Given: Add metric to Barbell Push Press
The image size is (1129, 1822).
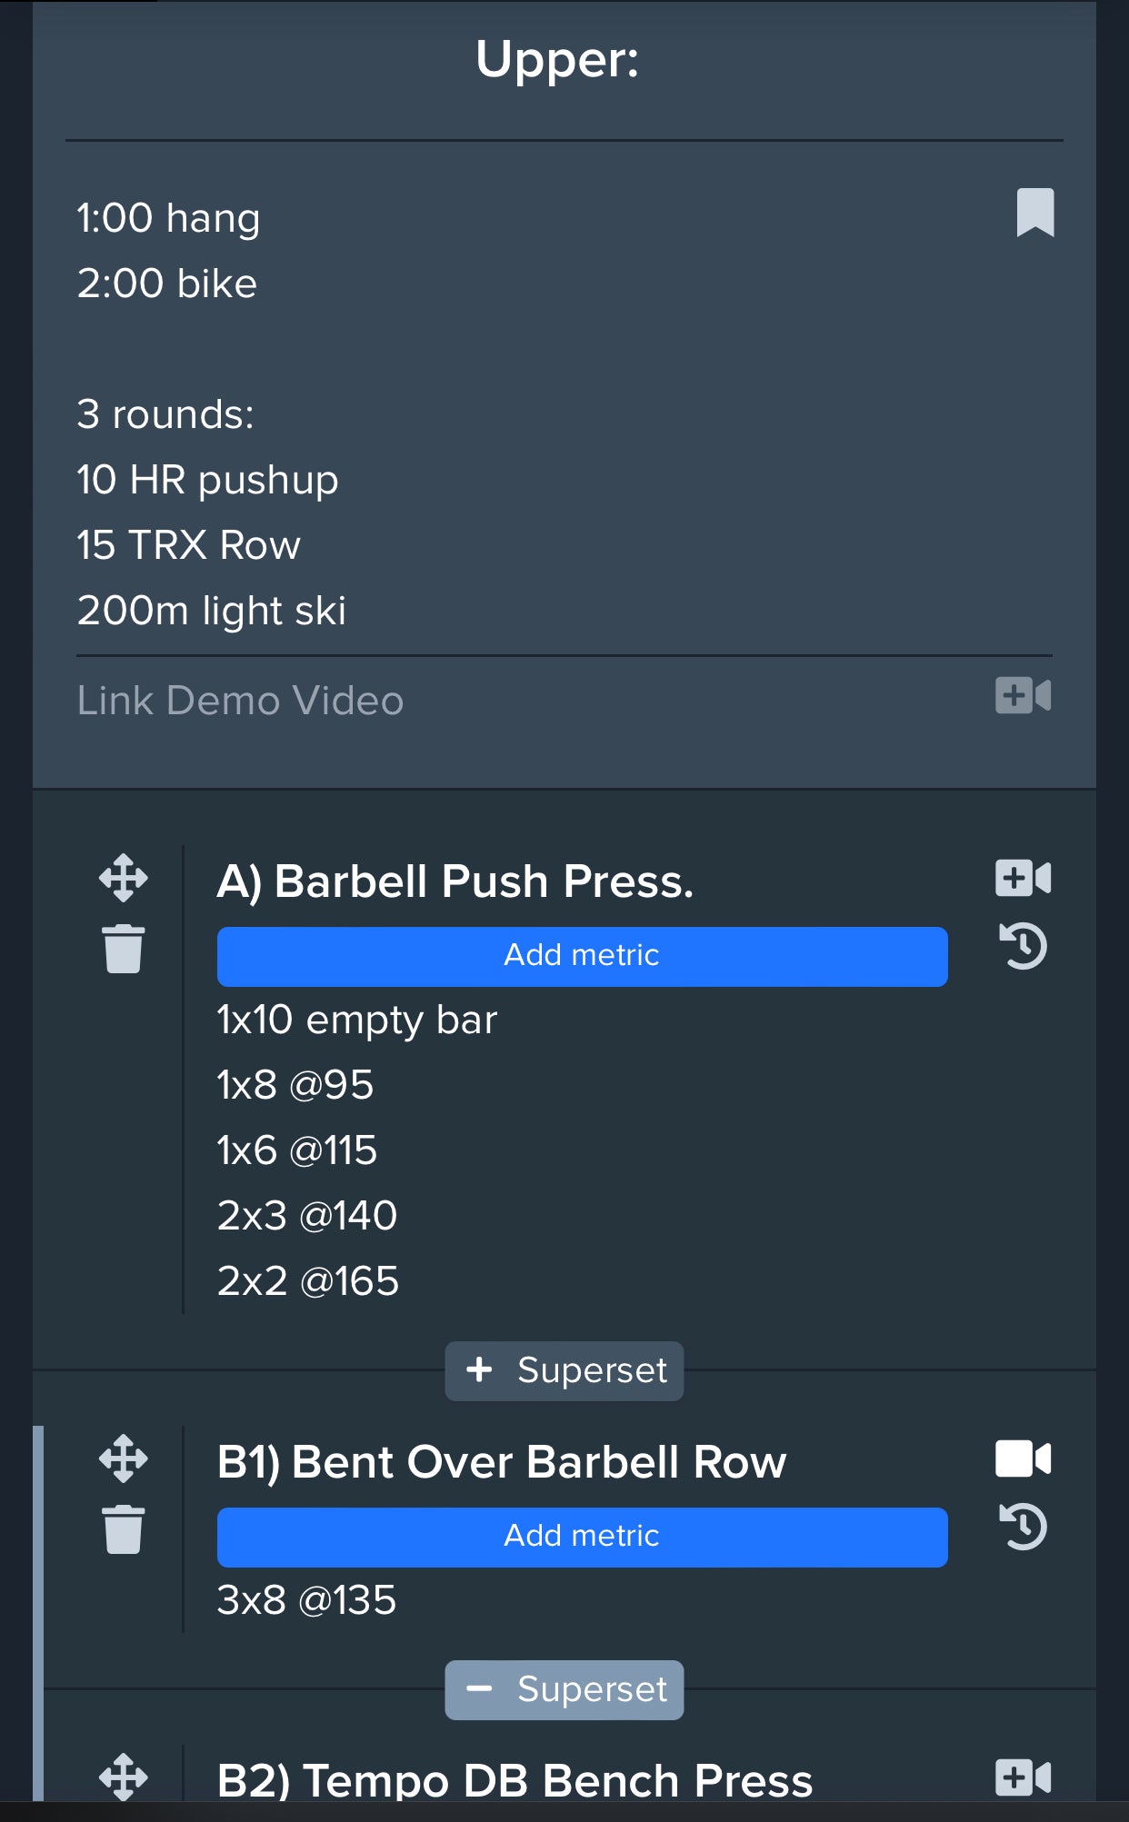Looking at the screenshot, I should (x=582, y=956).
